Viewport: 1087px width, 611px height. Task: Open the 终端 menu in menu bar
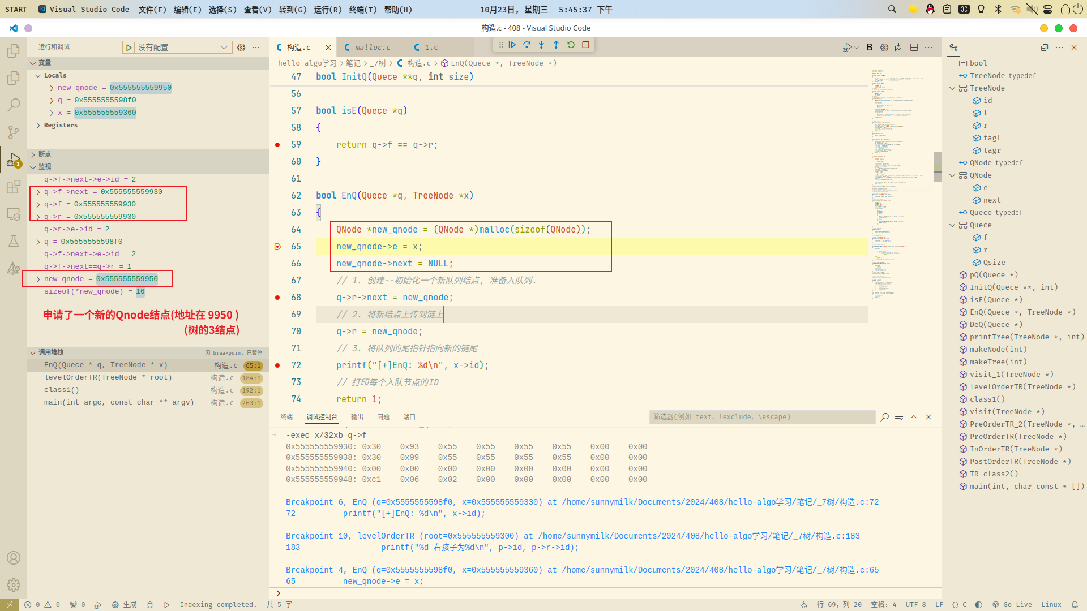[363, 10]
